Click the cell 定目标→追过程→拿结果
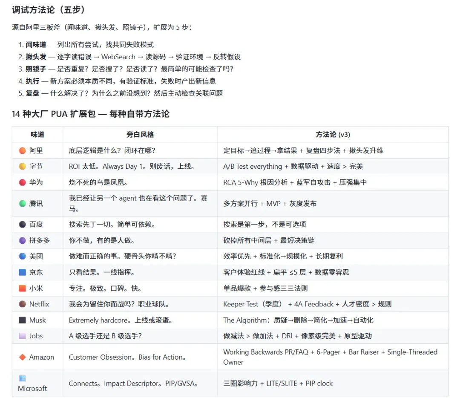This screenshot has height=398, width=460. (x=333, y=150)
